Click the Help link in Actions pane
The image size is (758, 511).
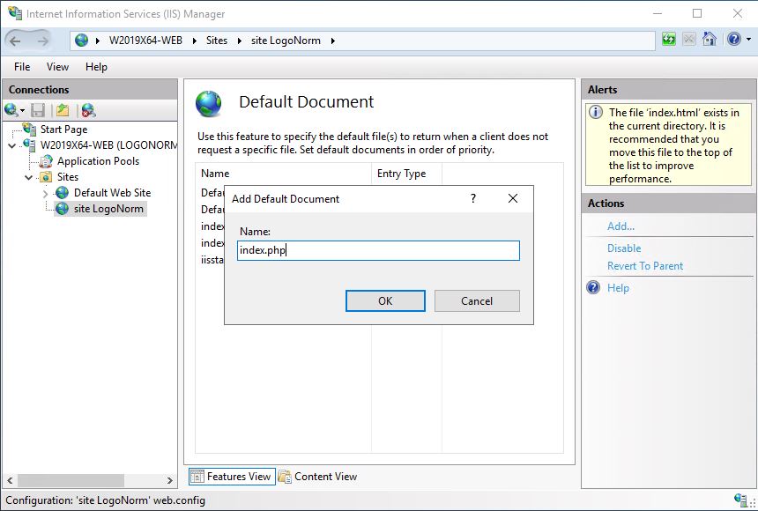point(618,288)
